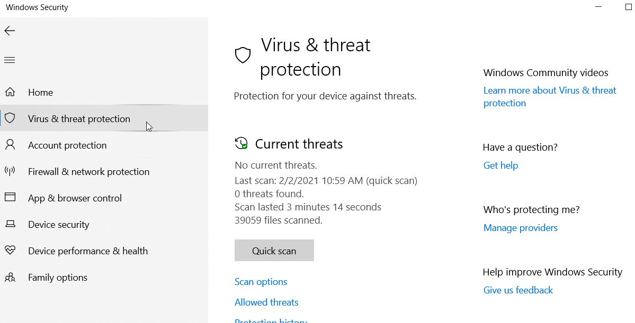Open Get help link
The height and width of the screenshot is (323, 635).
[500, 165]
